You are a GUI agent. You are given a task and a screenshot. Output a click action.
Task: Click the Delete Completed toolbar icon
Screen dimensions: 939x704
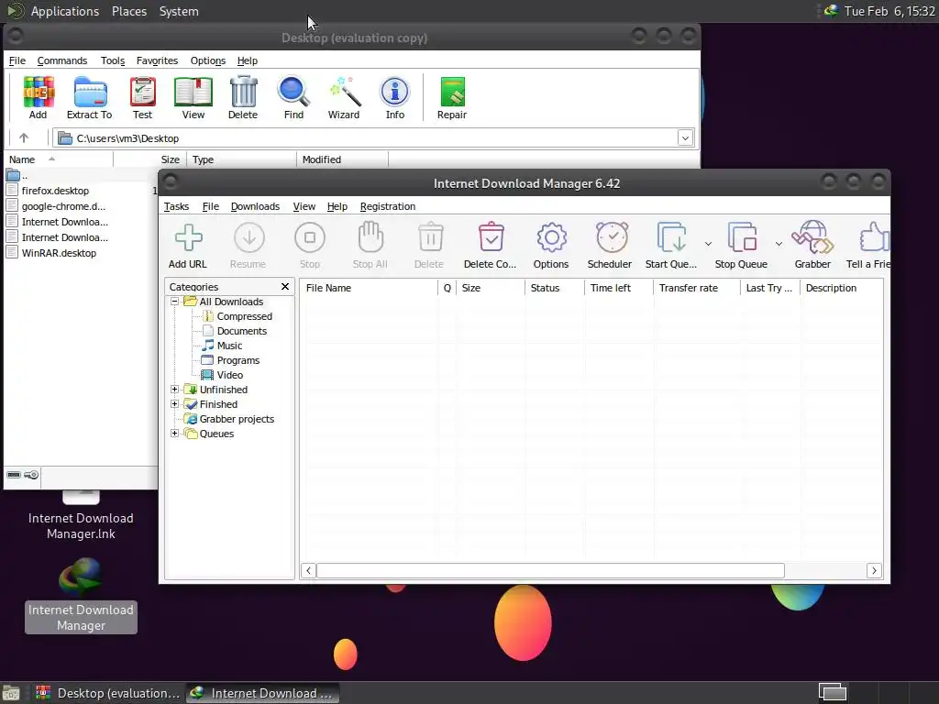491,238
